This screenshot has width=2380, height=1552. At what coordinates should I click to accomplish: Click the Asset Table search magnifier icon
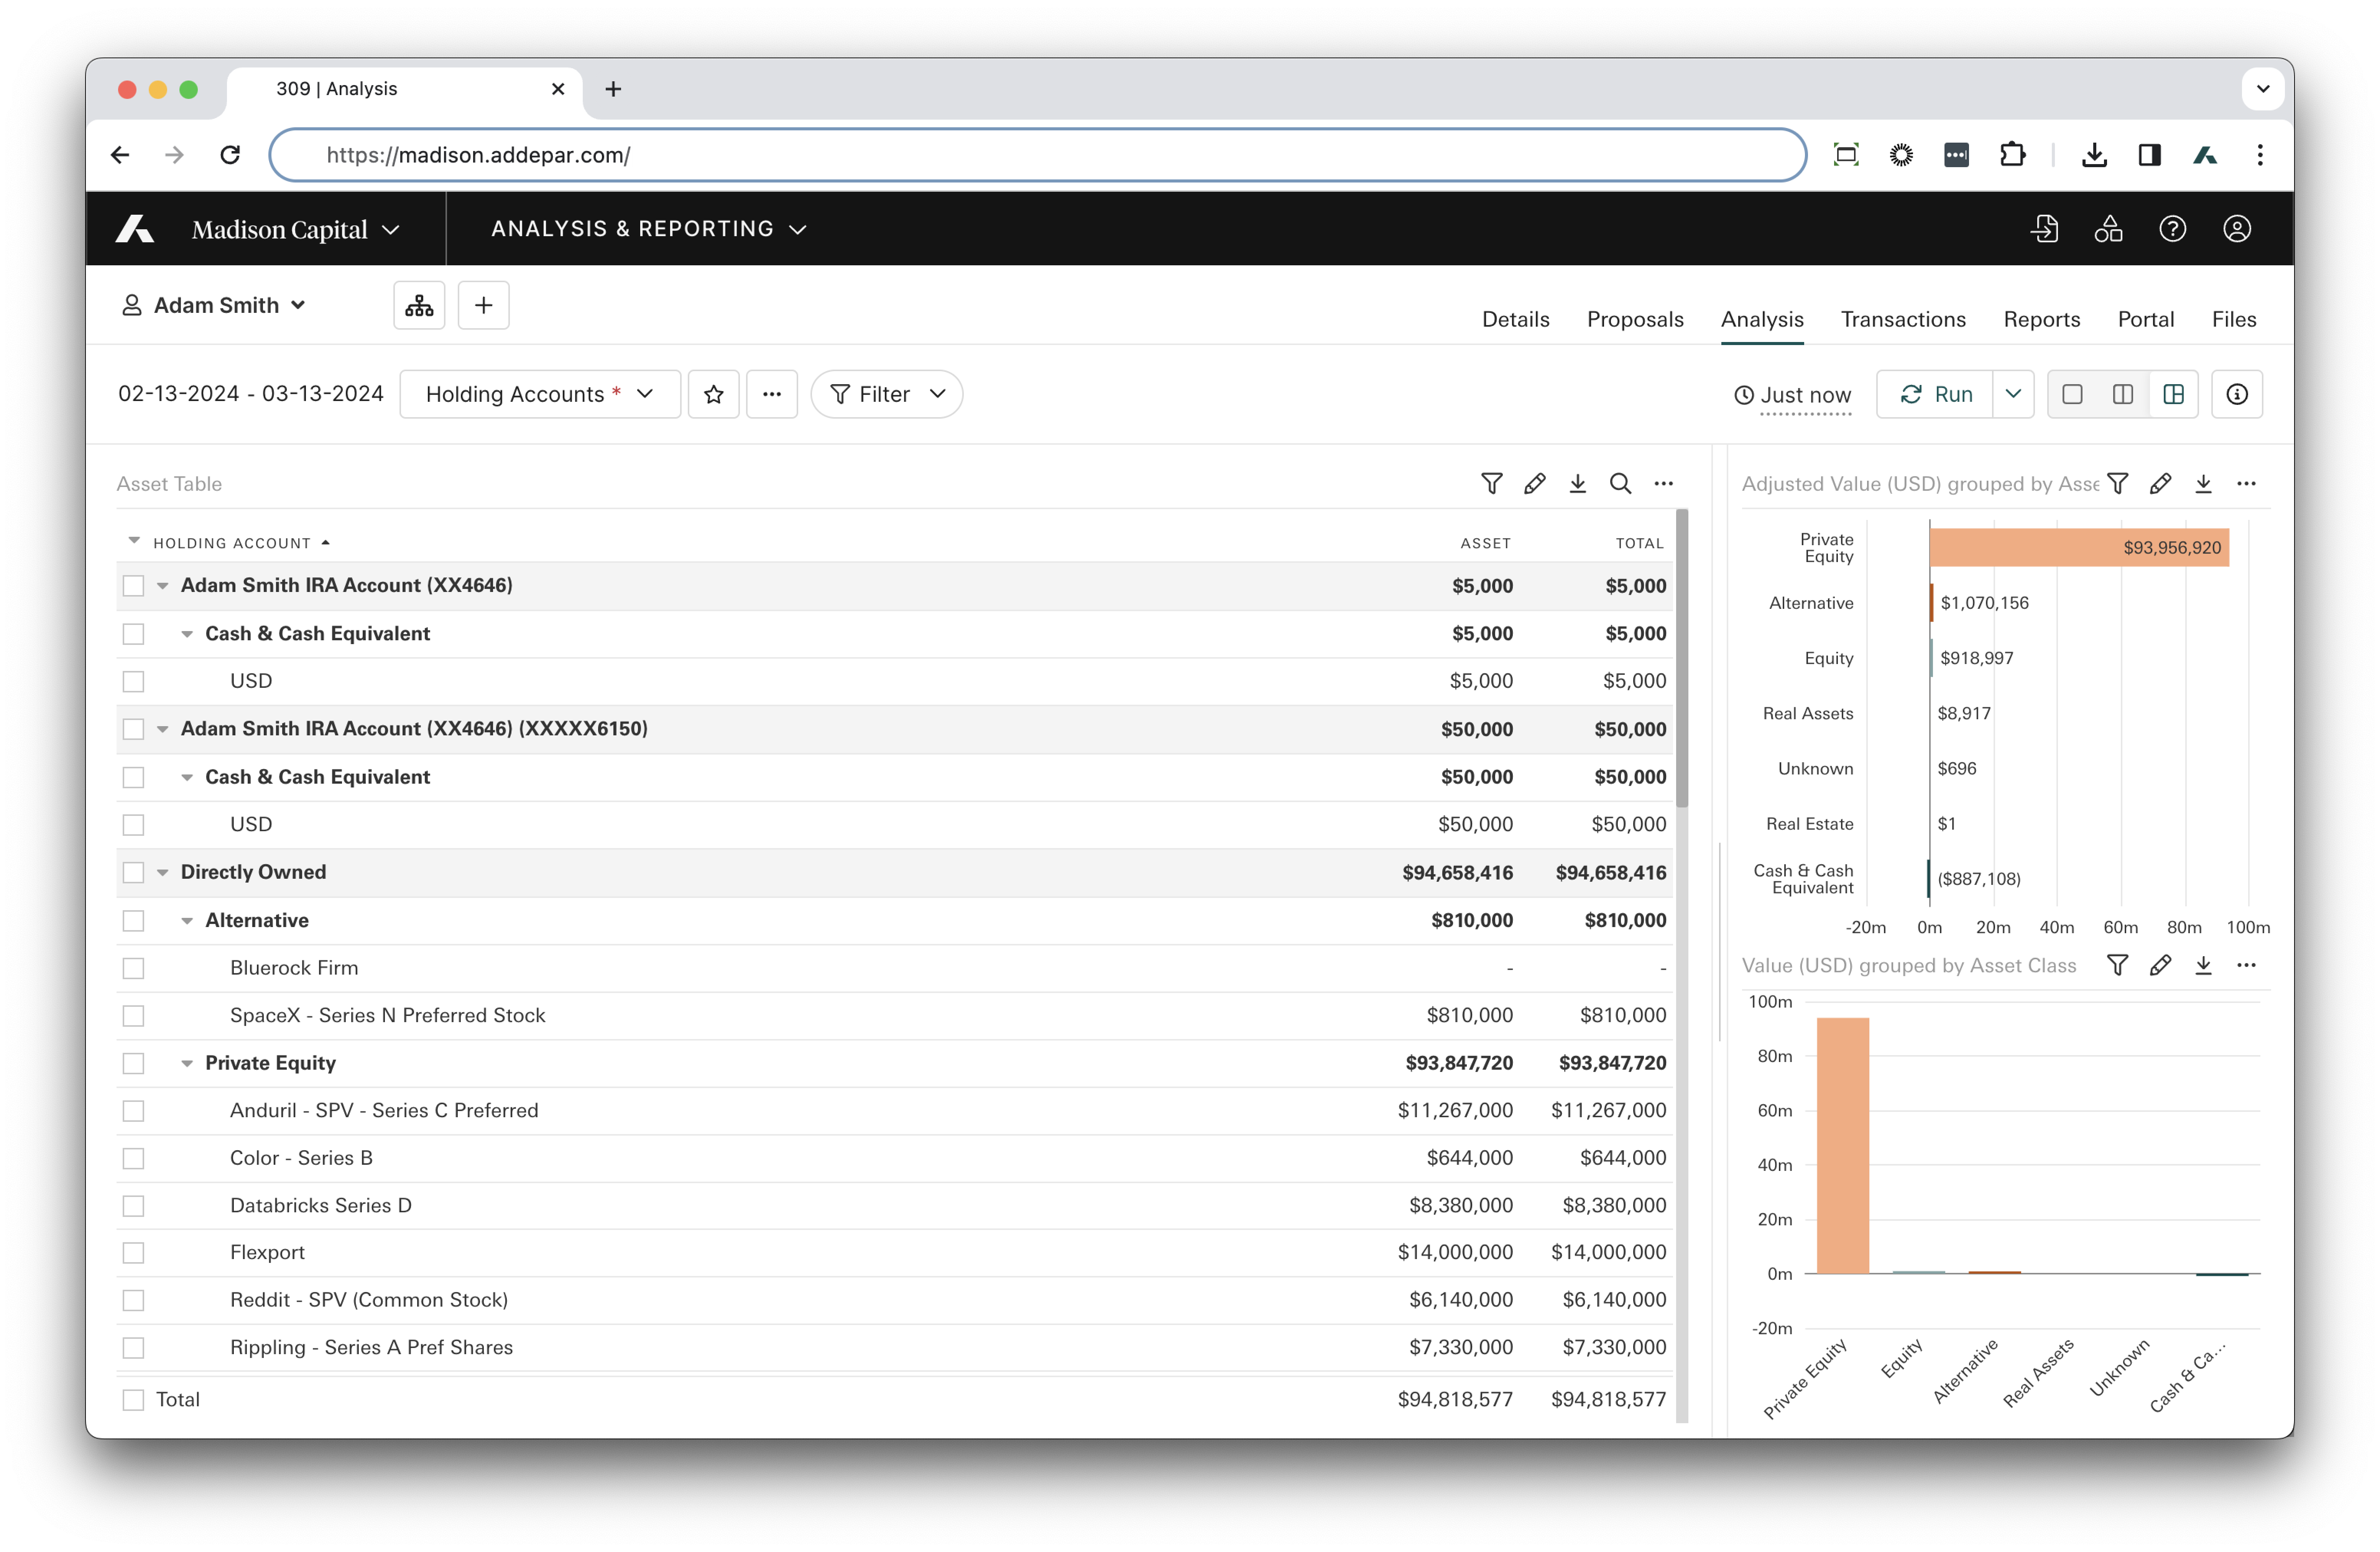(x=1620, y=484)
